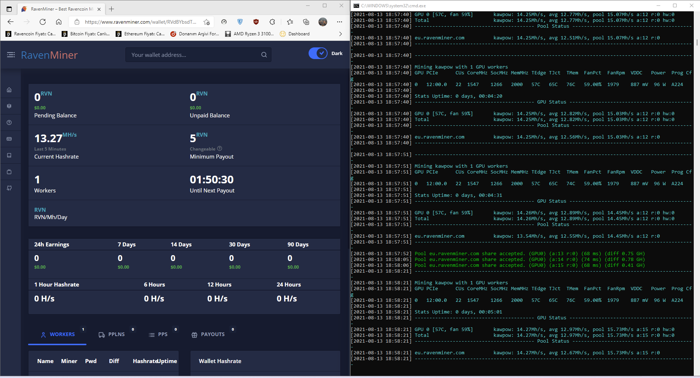Click the Wallet Hashrate heading
Viewport: 700px width, 378px height.
pos(220,361)
